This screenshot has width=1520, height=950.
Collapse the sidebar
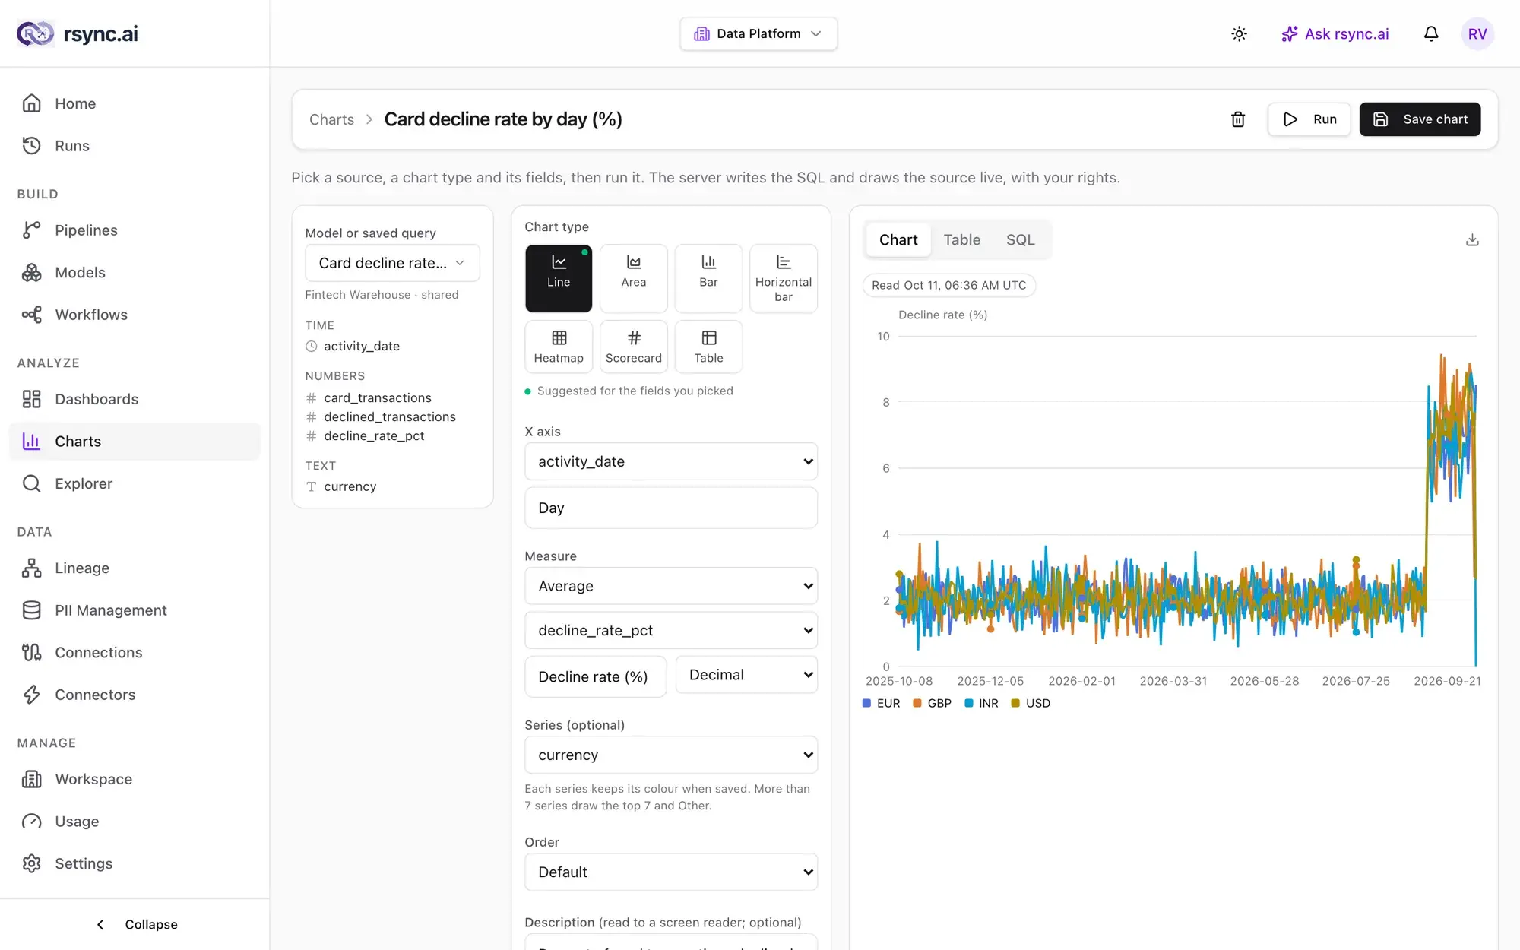click(x=137, y=924)
